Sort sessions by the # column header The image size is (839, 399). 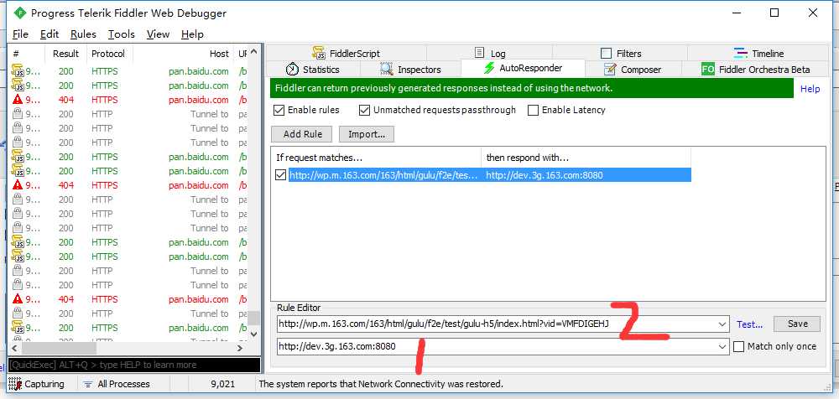(27, 54)
